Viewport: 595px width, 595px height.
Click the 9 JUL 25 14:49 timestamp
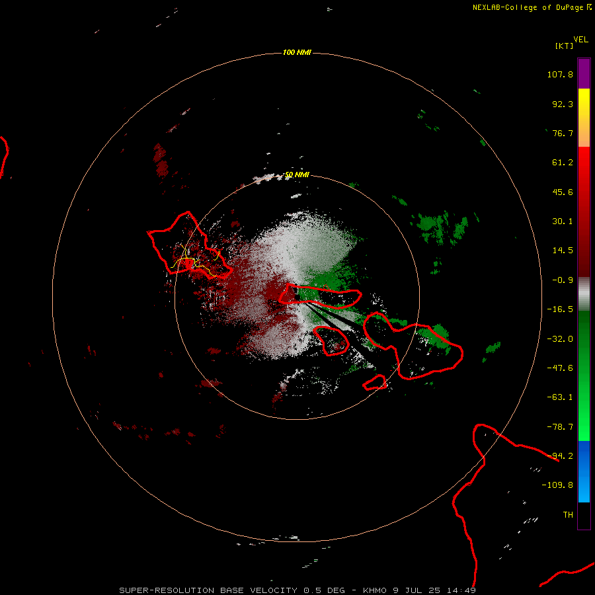(x=436, y=590)
